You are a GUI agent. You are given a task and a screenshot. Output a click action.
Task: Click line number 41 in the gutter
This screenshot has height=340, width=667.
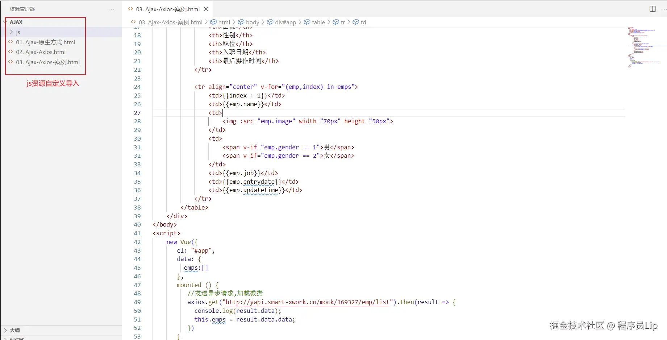pyautogui.click(x=137, y=233)
